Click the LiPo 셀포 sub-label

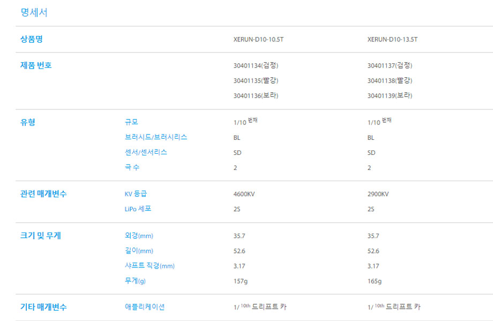coord(138,209)
